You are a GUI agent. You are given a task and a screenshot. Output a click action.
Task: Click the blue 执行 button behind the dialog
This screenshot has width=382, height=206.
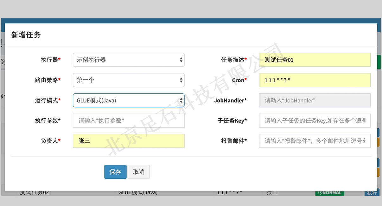pos(372,193)
